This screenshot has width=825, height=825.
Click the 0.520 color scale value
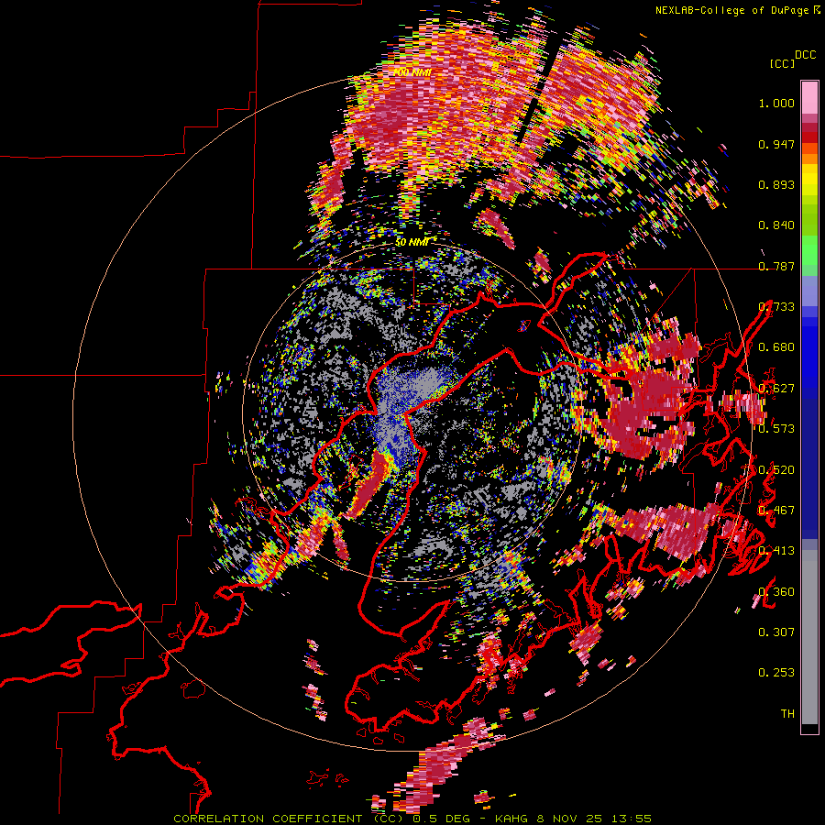pos(776,469)
